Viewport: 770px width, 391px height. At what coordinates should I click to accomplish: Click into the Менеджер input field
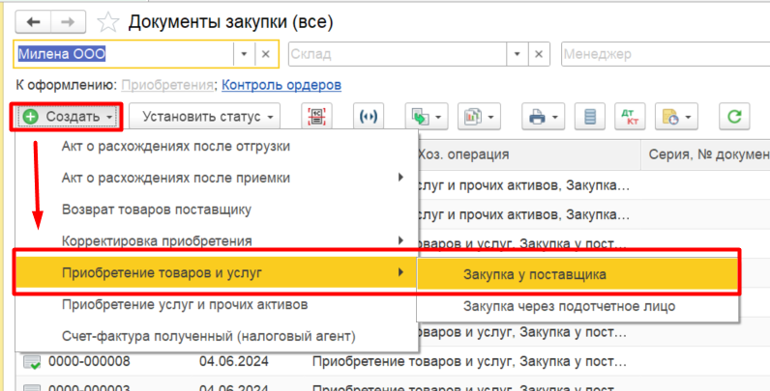click(666, 54)
